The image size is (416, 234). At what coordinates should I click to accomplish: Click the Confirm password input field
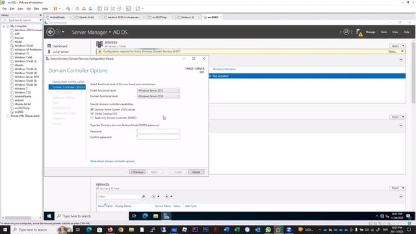pyautogui.click(x=159, y=137)
